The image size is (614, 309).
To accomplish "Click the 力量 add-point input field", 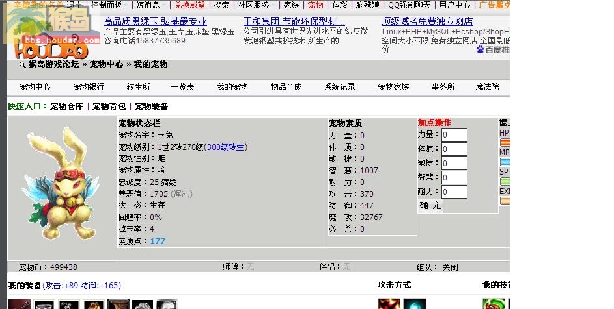I will pyautogui.click(x=454, y=135).
